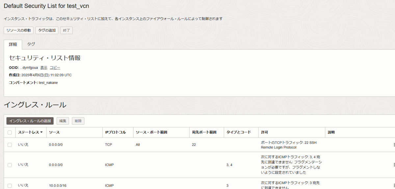Sort by ステートレス column arrow

[41, 132]
